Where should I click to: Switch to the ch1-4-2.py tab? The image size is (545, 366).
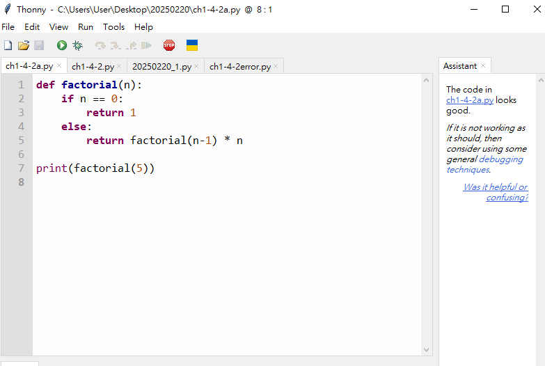tap(93, 67)
